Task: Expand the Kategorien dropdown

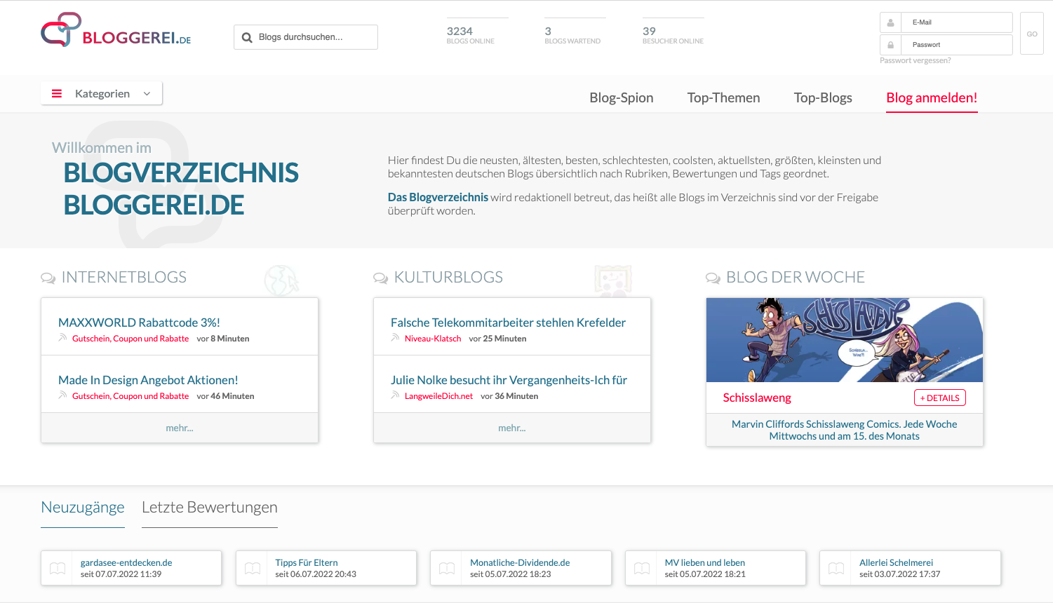Action: tap(102, 93)
